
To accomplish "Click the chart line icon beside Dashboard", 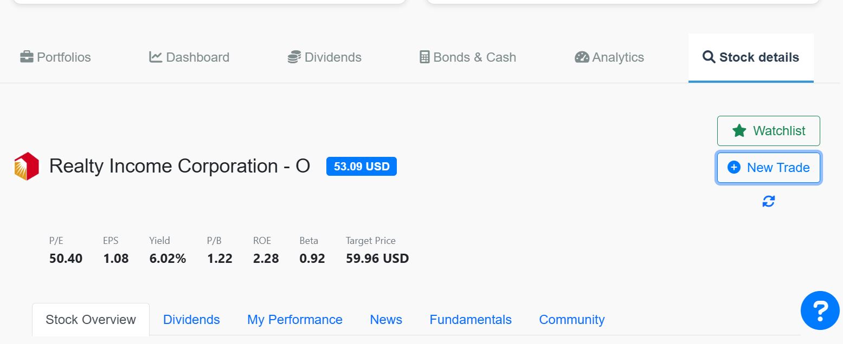I will [x=156, y=57].
